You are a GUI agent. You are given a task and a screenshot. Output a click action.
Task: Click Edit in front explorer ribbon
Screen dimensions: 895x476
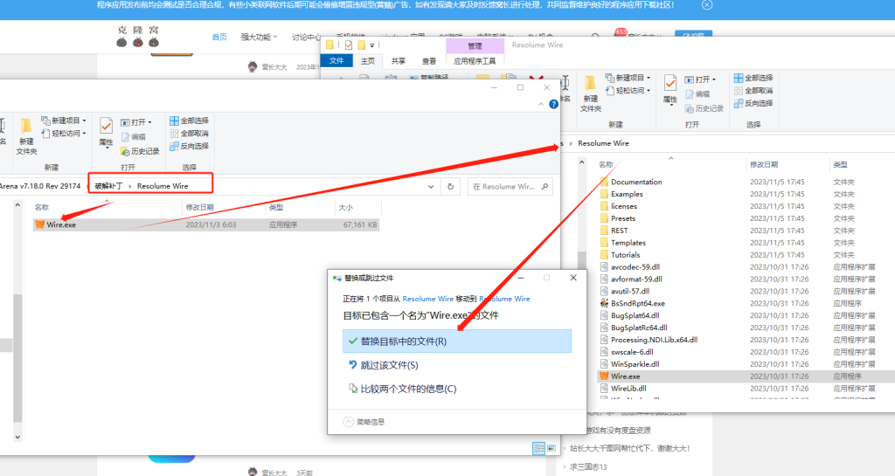tap(134, 137)
